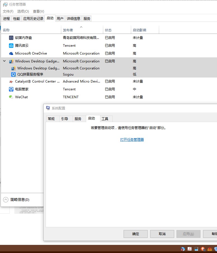
Task: Select the Catalyst® Control Center entry name
Action: pos(37,81)
